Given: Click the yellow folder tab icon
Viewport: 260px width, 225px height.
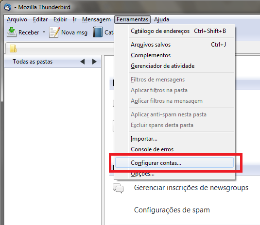Looking at the screenshot, I should (x=13, y=48).
